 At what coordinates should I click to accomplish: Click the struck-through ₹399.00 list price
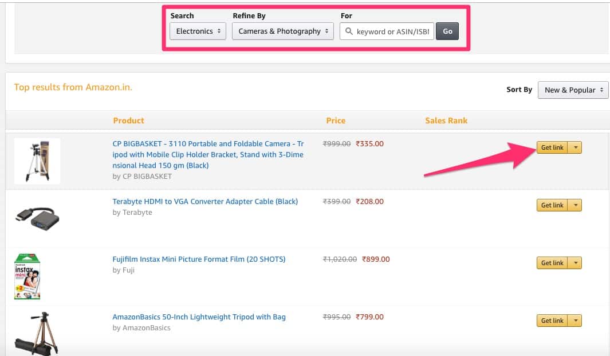tap(337, 202)
